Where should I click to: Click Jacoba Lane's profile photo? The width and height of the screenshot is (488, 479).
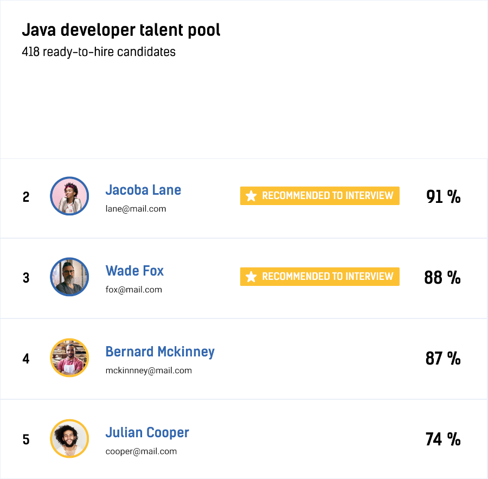tap(69, 196)
